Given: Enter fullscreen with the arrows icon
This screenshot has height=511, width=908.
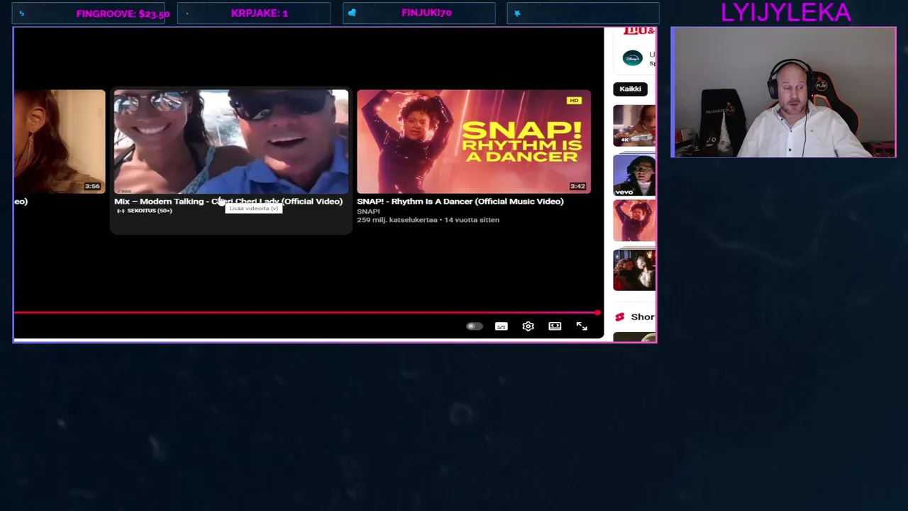Looking at the screenshot, I should coord(582,326).
